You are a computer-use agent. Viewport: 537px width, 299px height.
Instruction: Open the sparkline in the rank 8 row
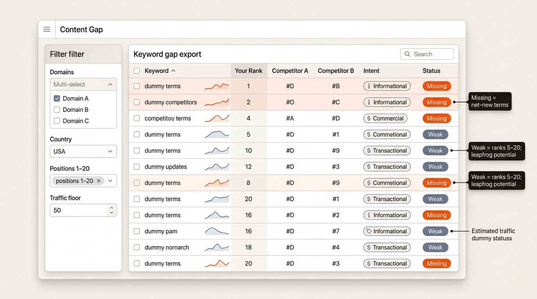pyautogui.click(x=217, y=183)
